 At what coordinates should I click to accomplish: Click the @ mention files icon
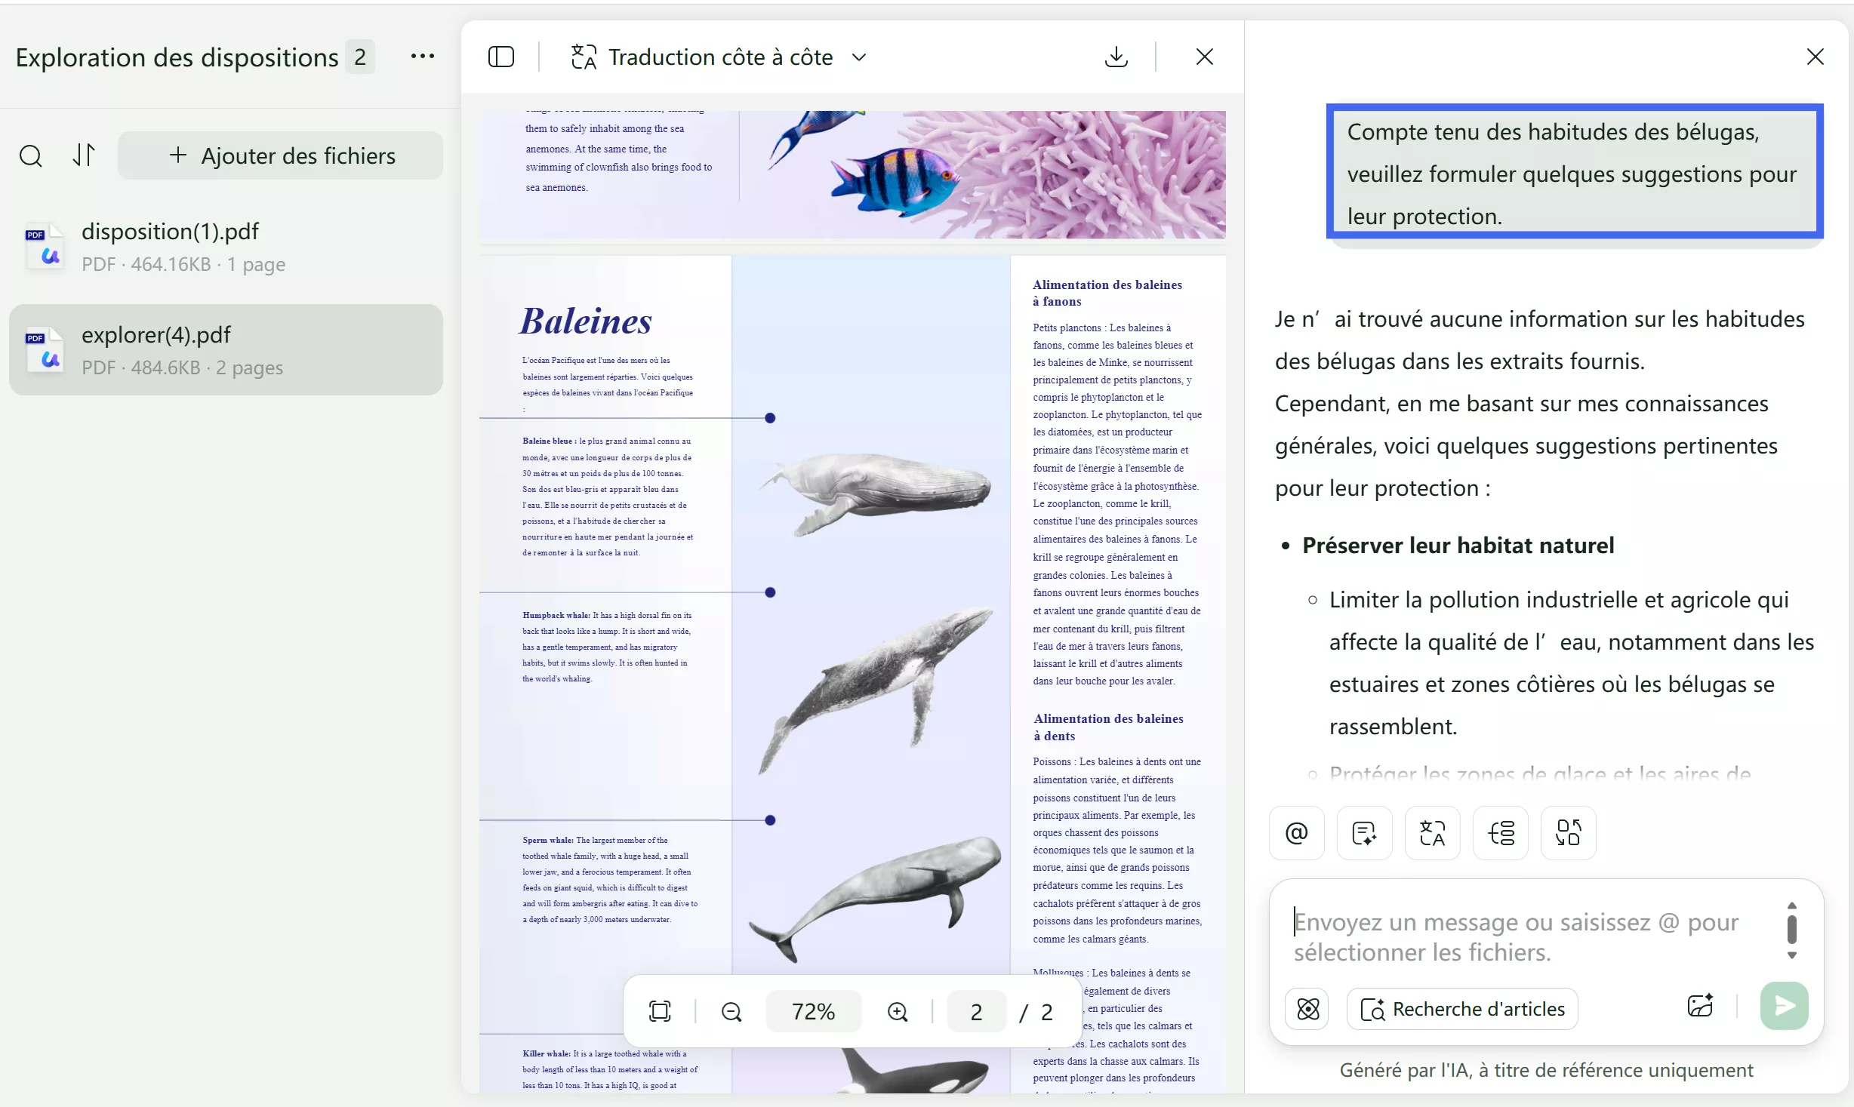(x=1296, y=833)
